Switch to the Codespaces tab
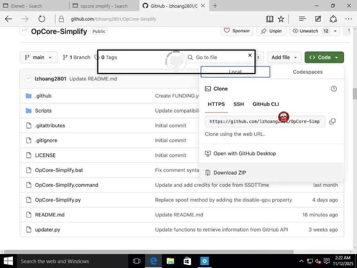This screenshot has height=268, width=357. point(307,72)
